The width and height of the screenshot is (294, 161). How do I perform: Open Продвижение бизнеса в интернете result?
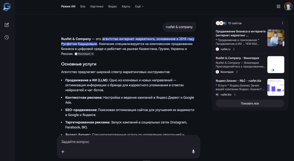point(241,33)
